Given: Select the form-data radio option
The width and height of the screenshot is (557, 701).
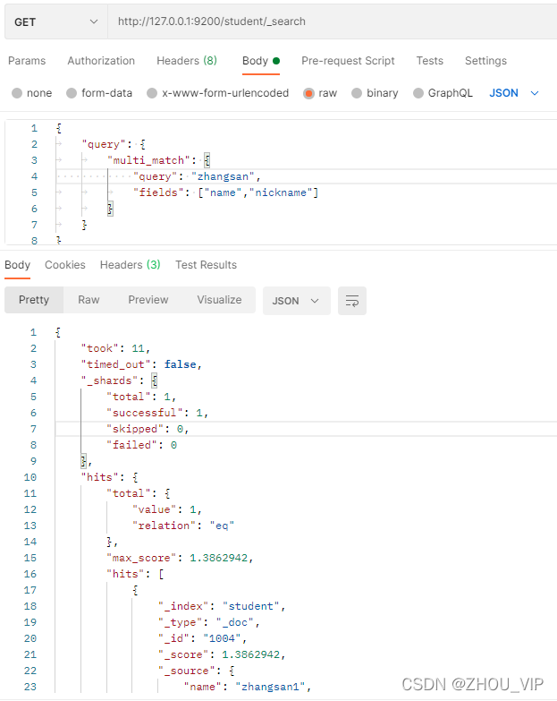Looking at the screenshot, I should (x=99, y=93).
